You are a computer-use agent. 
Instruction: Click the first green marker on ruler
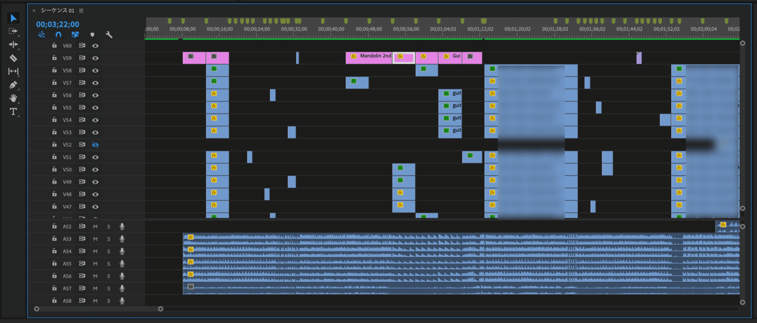170,21
